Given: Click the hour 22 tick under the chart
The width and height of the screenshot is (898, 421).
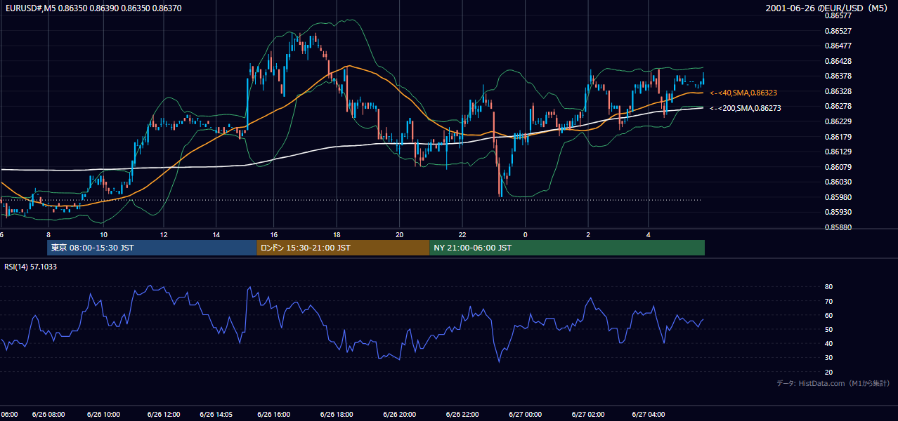Looking at the screenshot, I should [x=462, y=234].
